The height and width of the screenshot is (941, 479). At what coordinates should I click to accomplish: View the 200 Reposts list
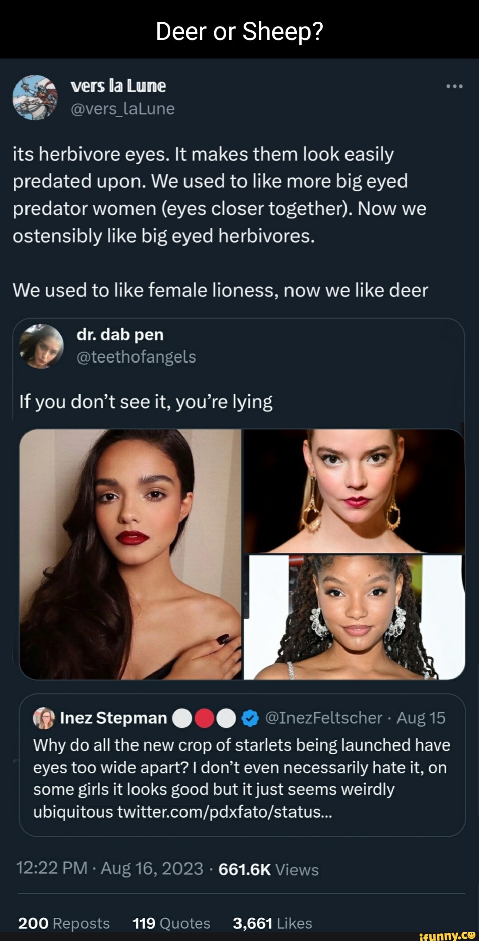click(x=64, y=923)
